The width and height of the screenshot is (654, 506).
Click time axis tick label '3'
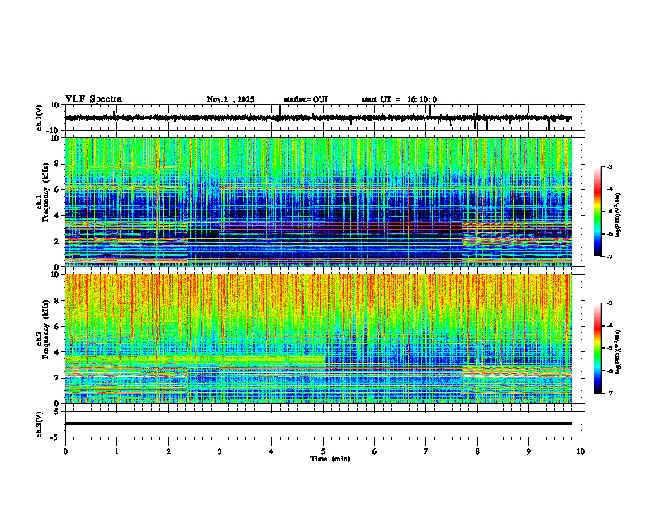pyautogui.click(x=220, y=451)
